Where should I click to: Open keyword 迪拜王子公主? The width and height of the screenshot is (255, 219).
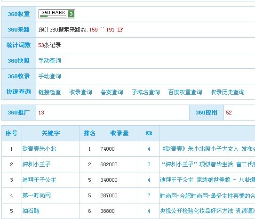click(39, 180)
